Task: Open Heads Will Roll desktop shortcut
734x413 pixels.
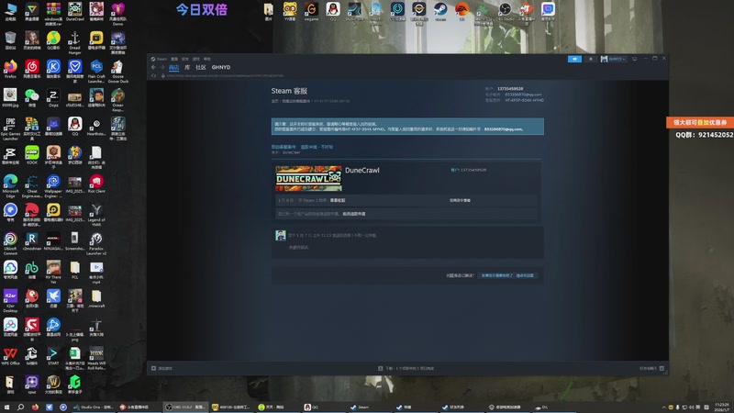Action: [96, 358]
